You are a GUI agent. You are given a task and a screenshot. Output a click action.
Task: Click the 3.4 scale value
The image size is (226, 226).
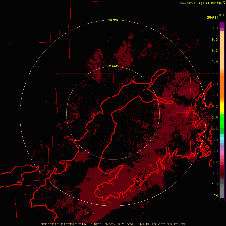coord(215,118)
